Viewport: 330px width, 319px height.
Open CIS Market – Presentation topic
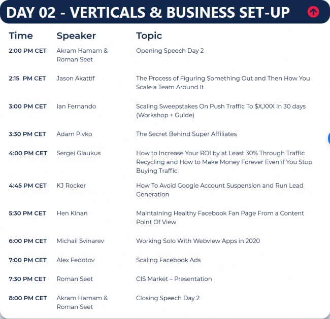(174, 279)
